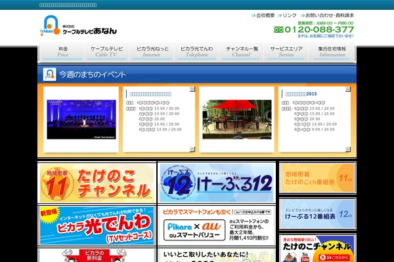Open the けーぶる12番組表 button
Viewport: 394px width, 262px height.
click(318, 214)
